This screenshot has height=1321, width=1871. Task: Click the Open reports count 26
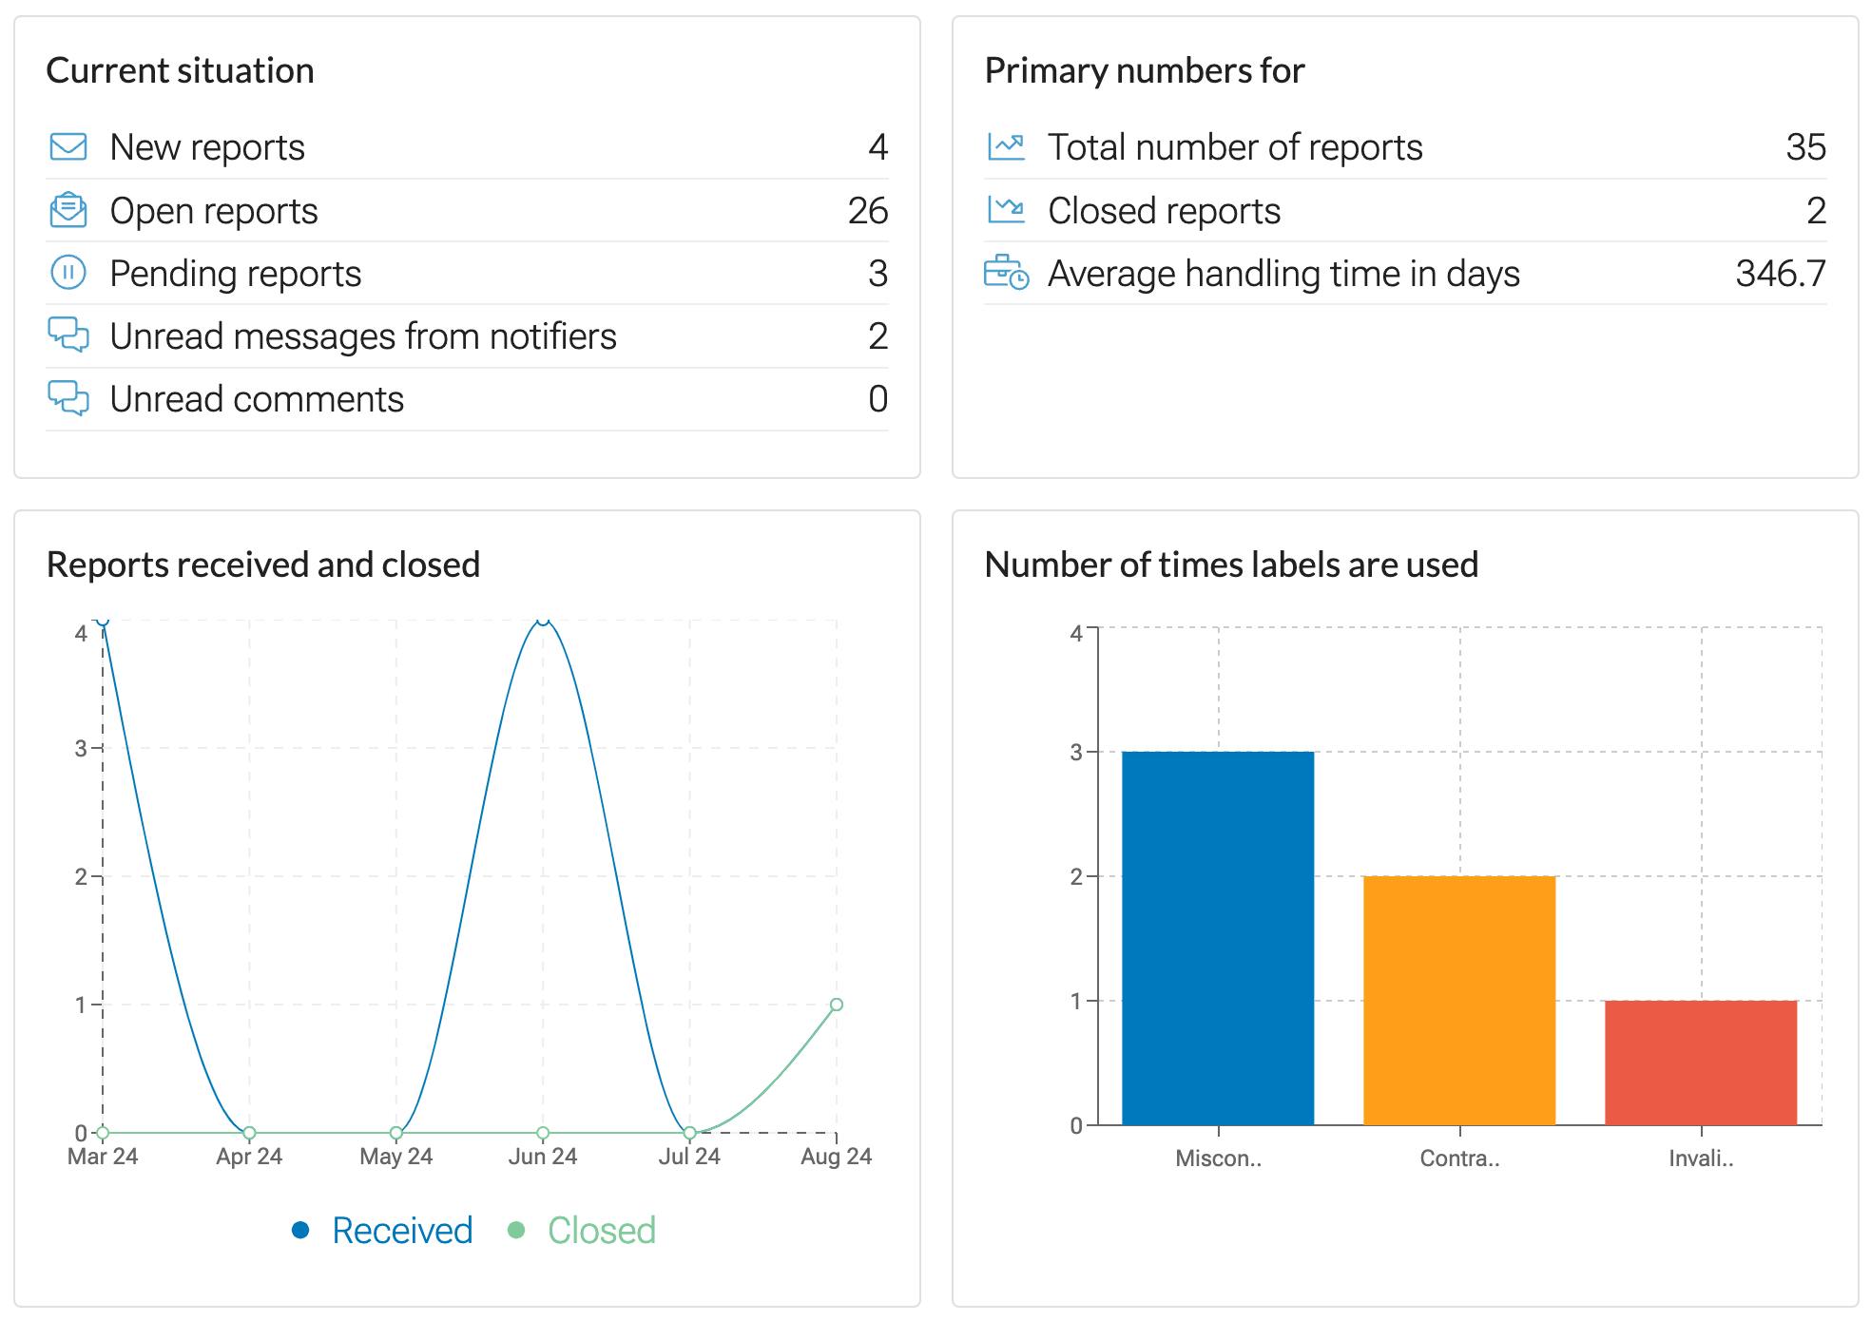point(868,211)
